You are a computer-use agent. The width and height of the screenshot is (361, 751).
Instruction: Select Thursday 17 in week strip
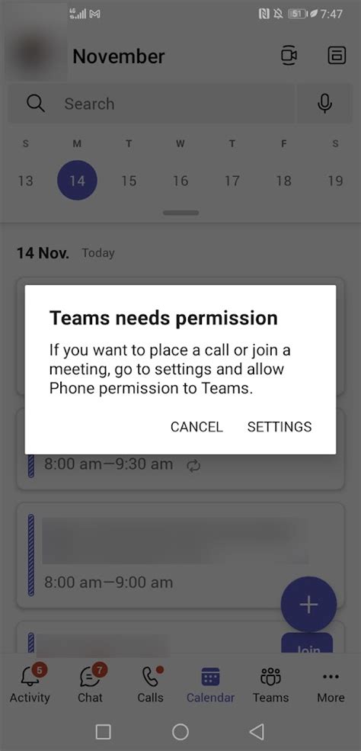(x=232, y=181)
